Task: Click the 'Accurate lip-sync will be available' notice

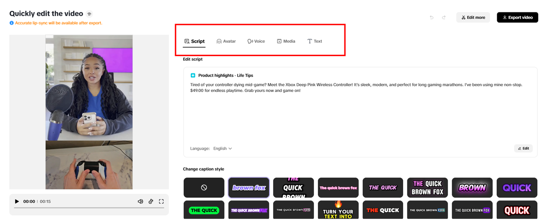Action: coord(59,23)
